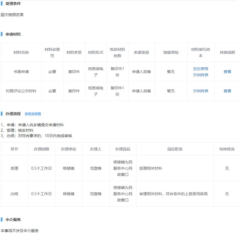Viewport: 240px width, 237px height.
Task: Click the 村居评议公示材料 name cell
Action: [x=21, y=91]
